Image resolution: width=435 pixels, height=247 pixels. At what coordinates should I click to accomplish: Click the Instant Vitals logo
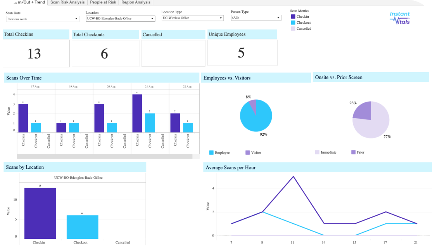(400, 18)
